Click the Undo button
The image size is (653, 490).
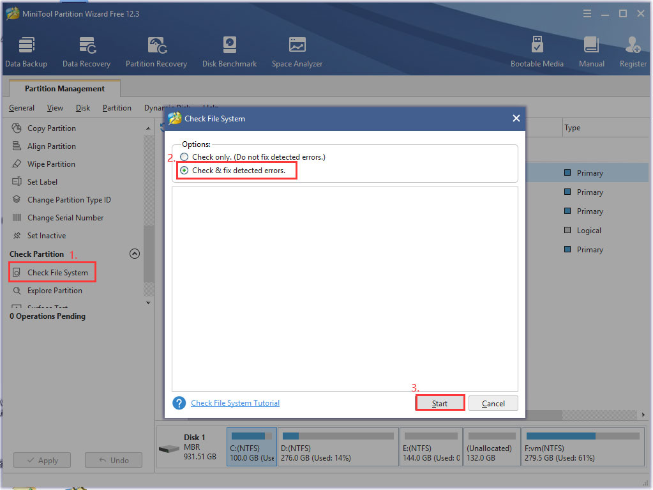113,461
